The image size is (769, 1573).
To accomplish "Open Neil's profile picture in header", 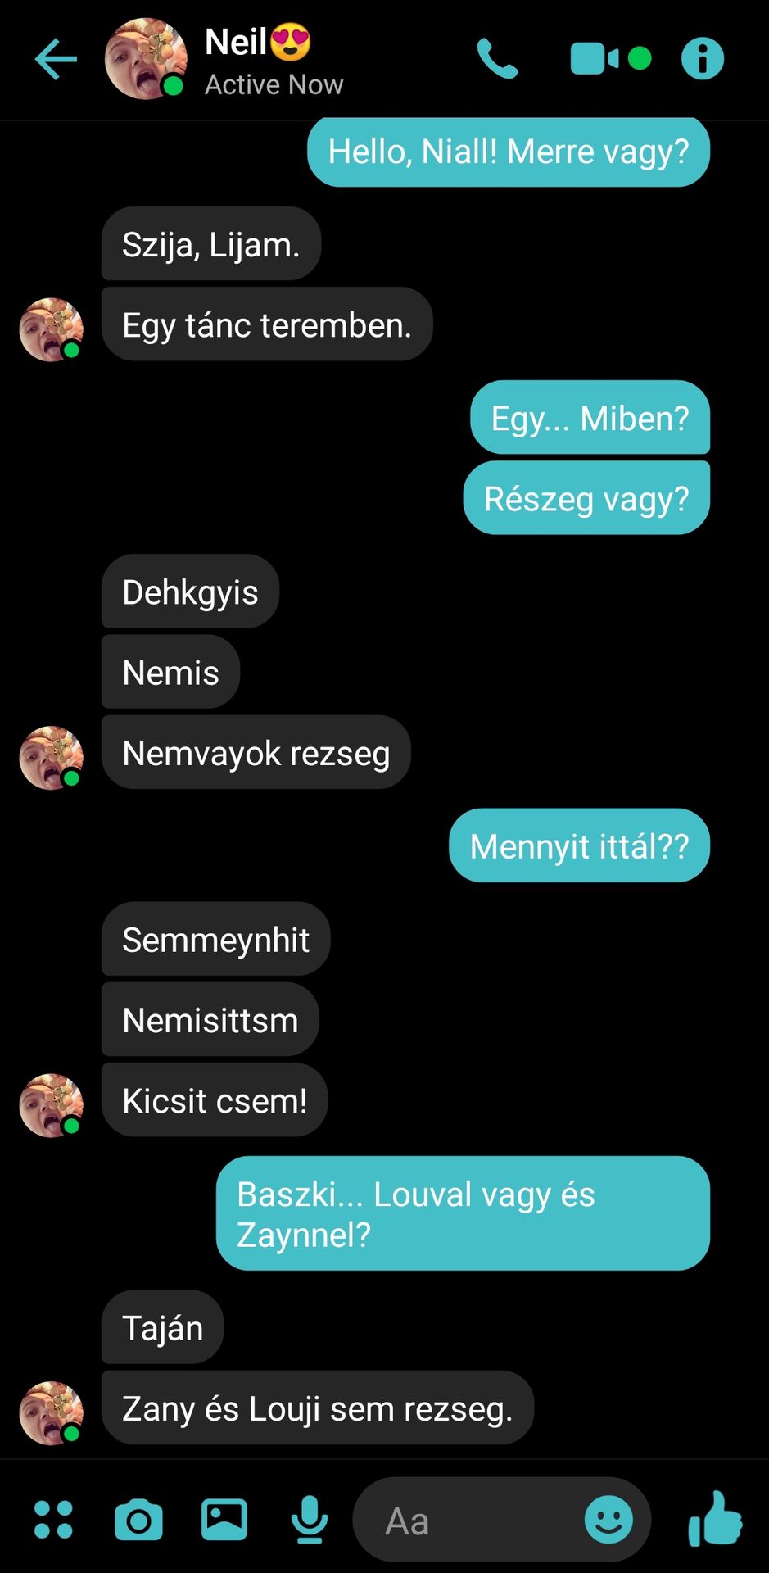I will 146,59.
